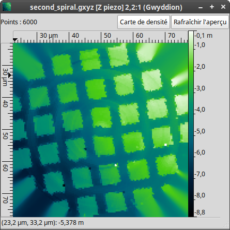Click the window resize grip at bottom-right corner
Screen dimensions: 230x230
click(x=226, y=225)
